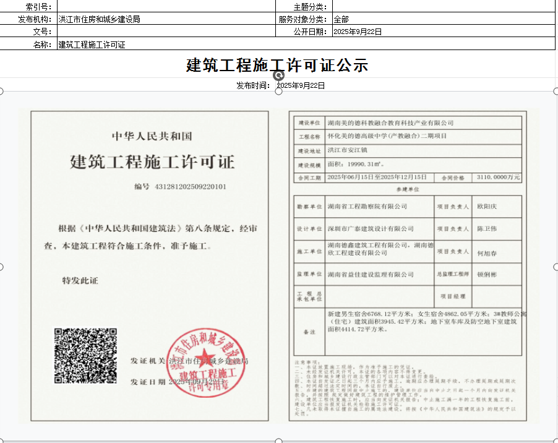
Task: Click the right-middle image resize handle
Action: click(555, 267)
